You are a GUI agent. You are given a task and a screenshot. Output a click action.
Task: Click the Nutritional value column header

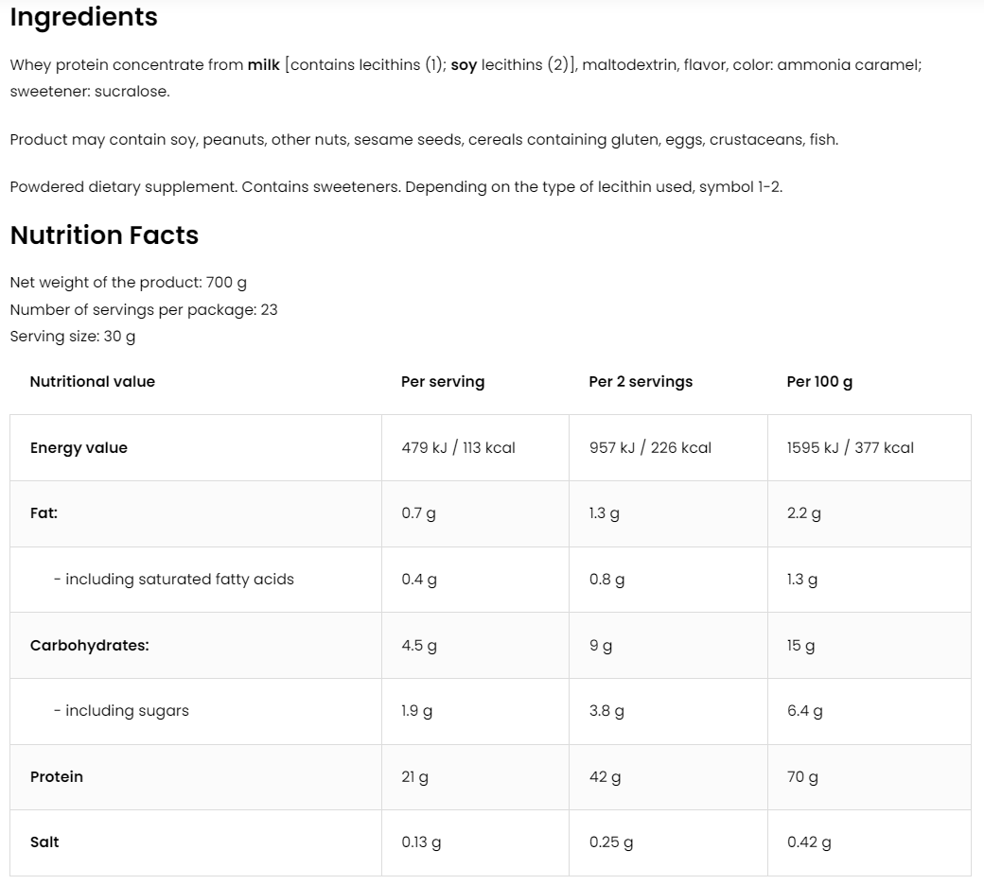(x=92, y=382)
